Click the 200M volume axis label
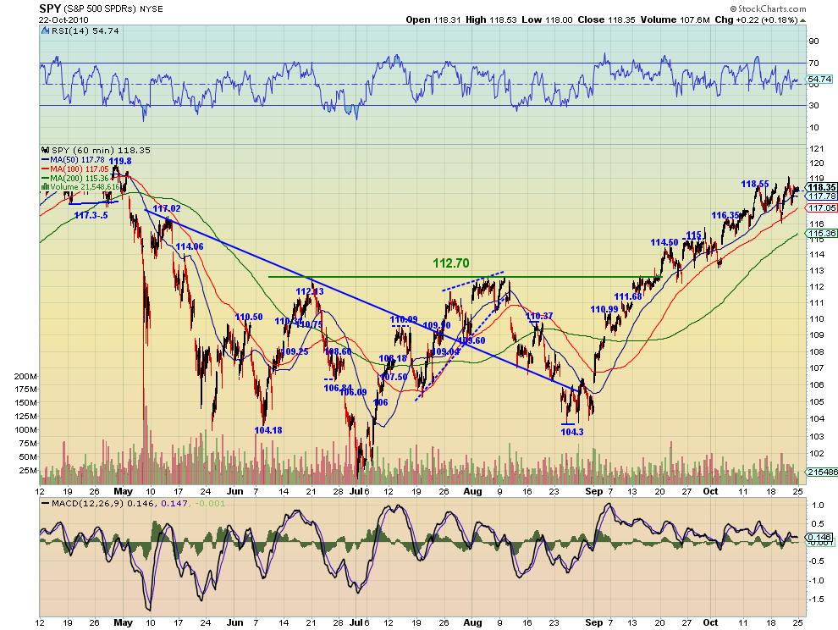Viewport: 838px width, 630px height. click(x=25, y=377)
